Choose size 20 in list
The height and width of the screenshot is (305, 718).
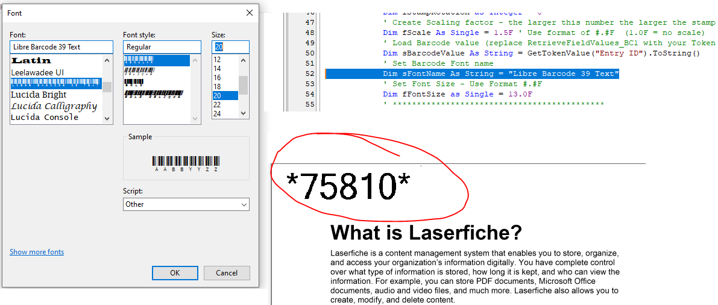click(225, 95)
